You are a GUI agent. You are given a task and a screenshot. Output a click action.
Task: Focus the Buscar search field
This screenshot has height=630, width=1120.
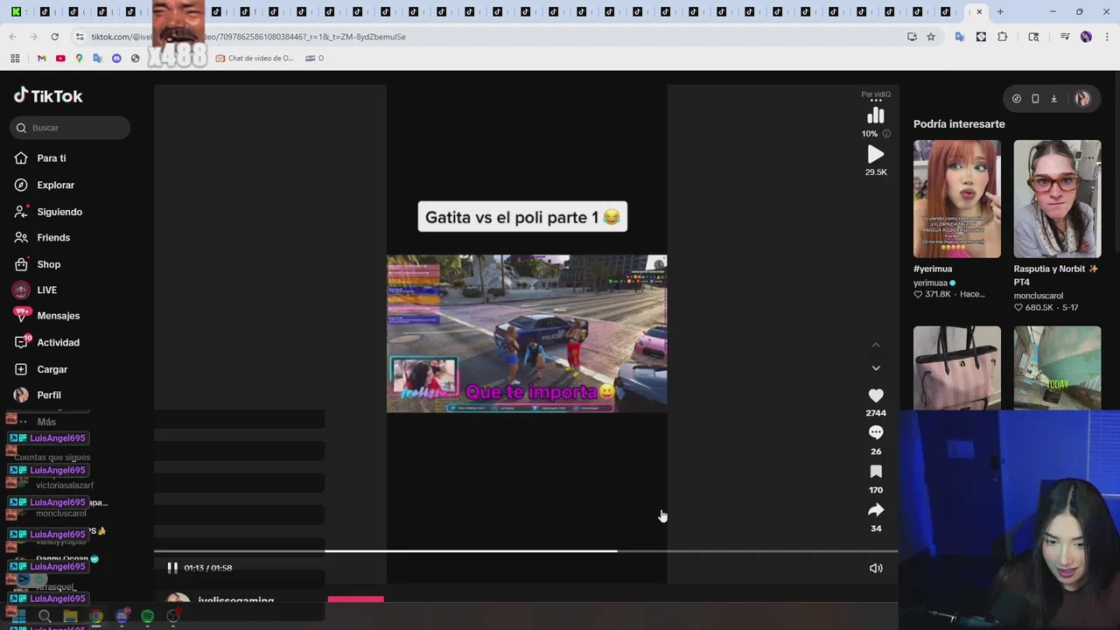click(70, 128)
